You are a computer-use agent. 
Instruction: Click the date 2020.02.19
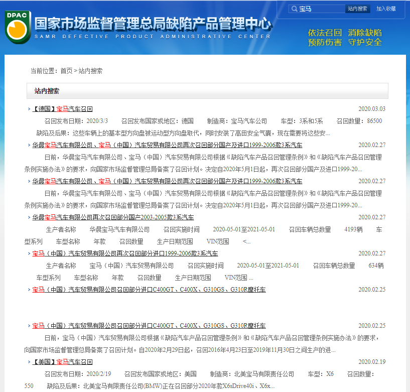click(x=372, y=362)
